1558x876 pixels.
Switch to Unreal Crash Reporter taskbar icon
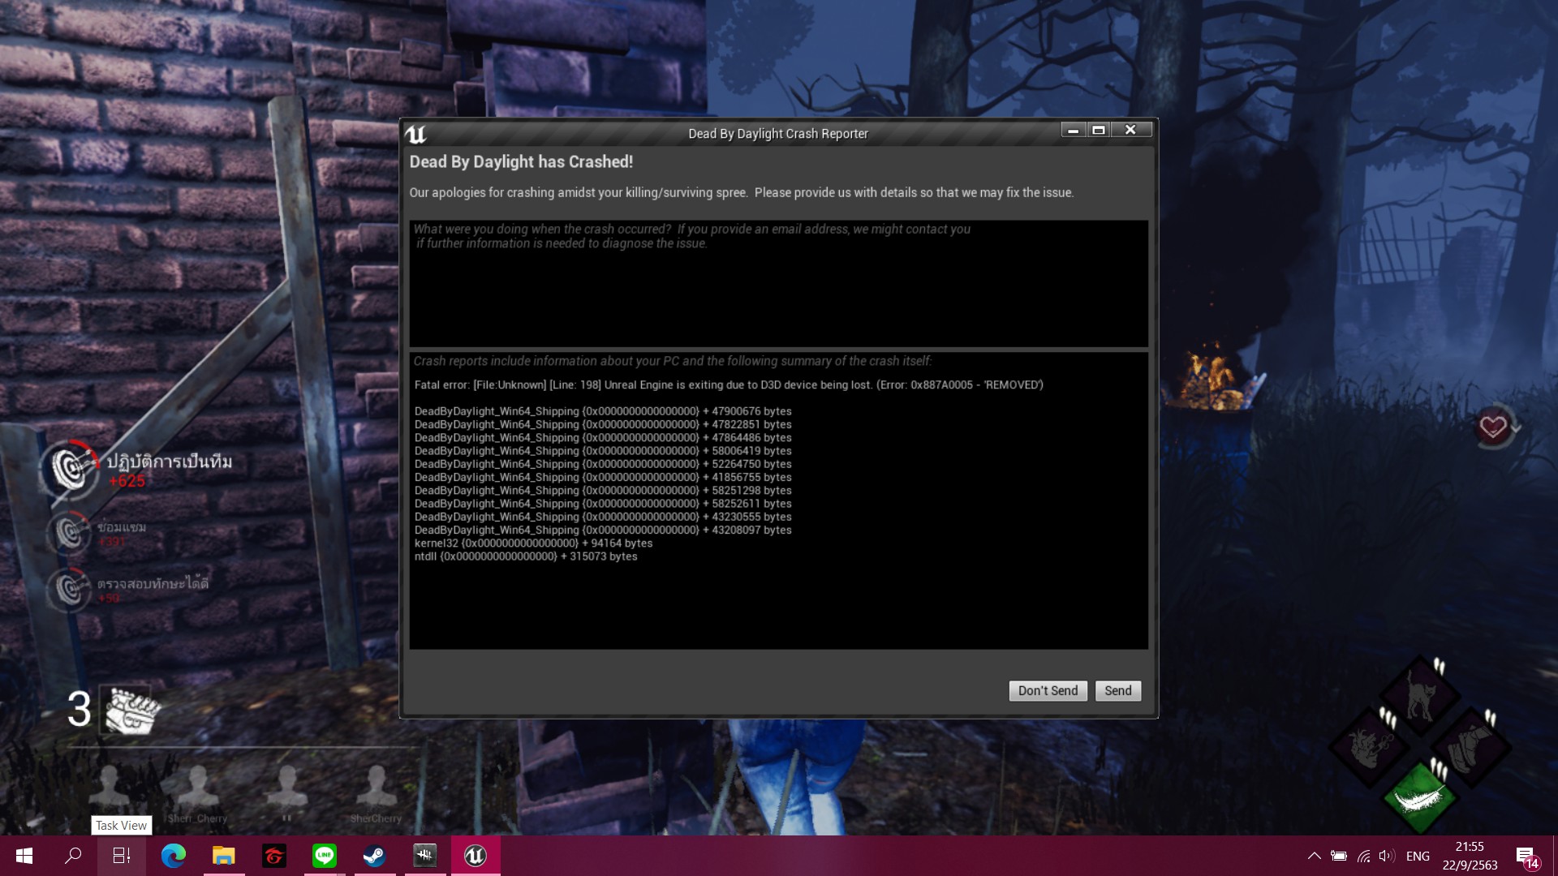476,856
